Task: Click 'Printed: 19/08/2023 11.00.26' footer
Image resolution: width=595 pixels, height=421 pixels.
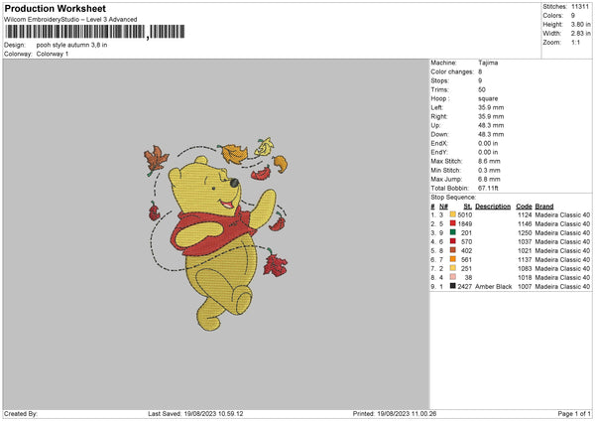Action: pos(395,413)
